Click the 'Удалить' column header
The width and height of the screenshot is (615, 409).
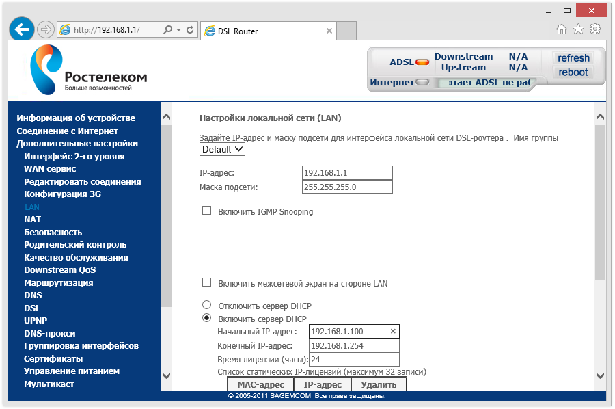(379, 384)
